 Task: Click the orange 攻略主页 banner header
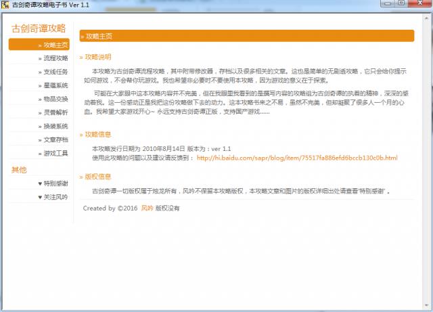click(247, 36)
